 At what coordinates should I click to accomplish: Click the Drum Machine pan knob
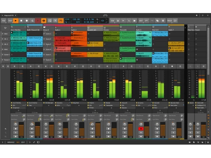(x=16, y=124)
